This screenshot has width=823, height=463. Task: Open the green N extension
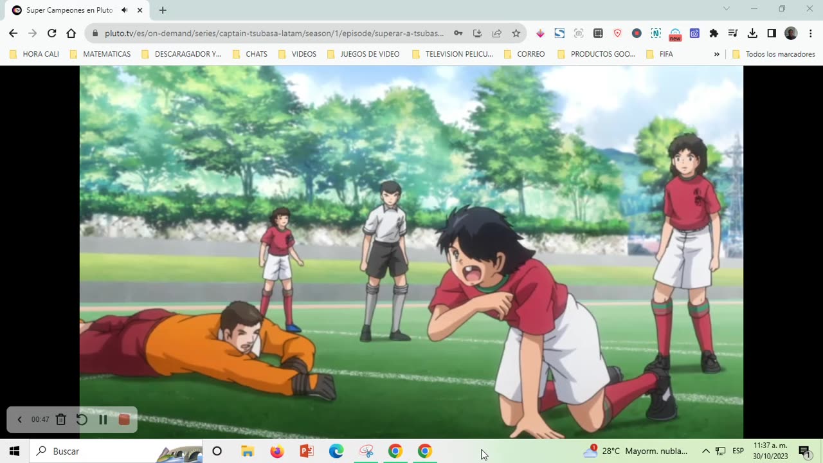(x=656, y=33)
